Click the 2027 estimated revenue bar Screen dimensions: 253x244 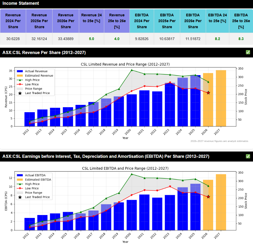pyautogui.click(x=221, y=98)
